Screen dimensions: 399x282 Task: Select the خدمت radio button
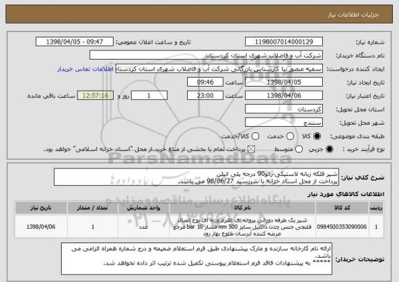(x=290, y=136)
